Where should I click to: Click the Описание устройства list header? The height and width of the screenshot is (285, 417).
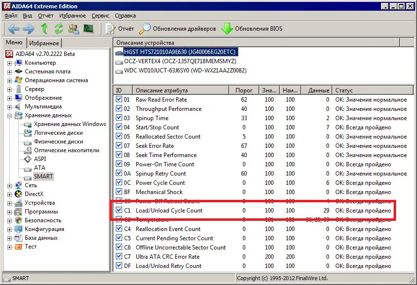pyautogui.click(x=256, y=42)
